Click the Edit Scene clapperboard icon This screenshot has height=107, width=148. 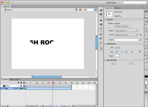tap(76, 10)
